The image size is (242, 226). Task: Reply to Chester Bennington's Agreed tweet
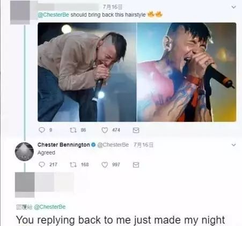[42, 164]
